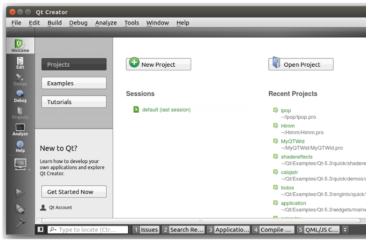366x244 pixels.
Task: Open the Projects mode in sidebar
Action: pyautogui.click(x=20, y=113)
